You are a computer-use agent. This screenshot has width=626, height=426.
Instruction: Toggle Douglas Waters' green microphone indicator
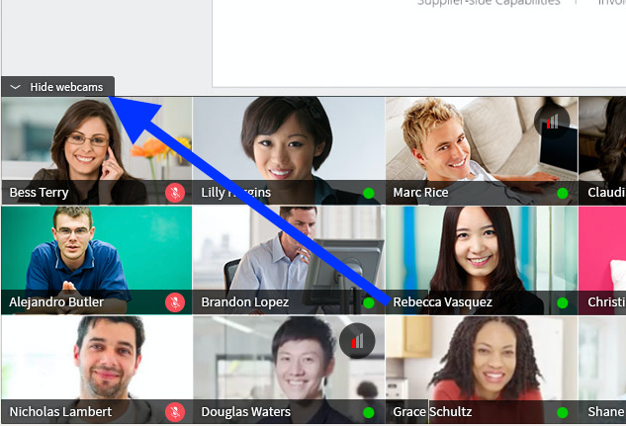[369, 413]
